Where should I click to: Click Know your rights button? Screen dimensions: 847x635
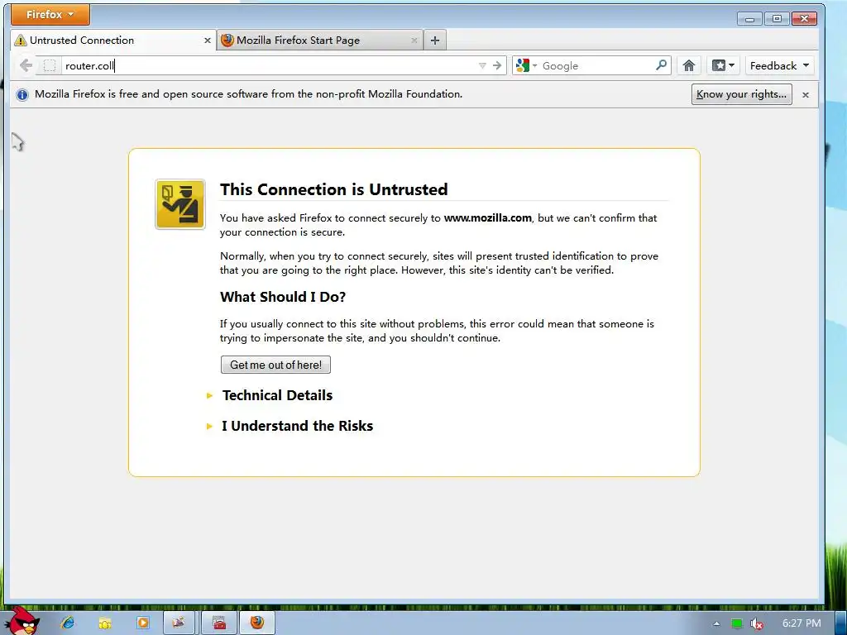[742, 94]
